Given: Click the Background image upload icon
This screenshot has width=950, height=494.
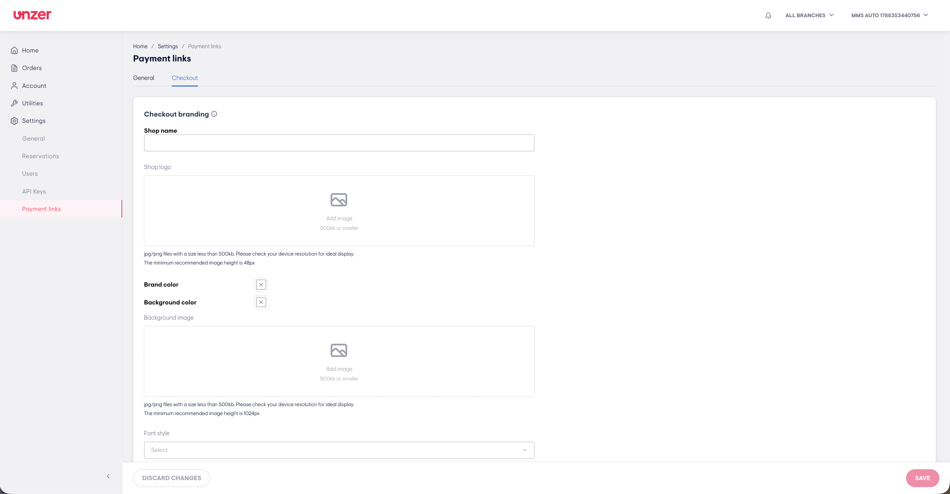Looking at the screenshot, I should coord(339,350).
